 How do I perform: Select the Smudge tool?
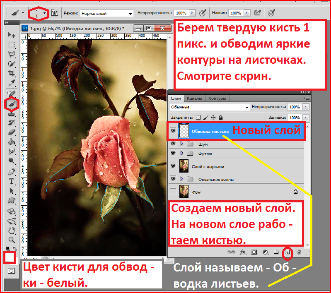[12, 151]
